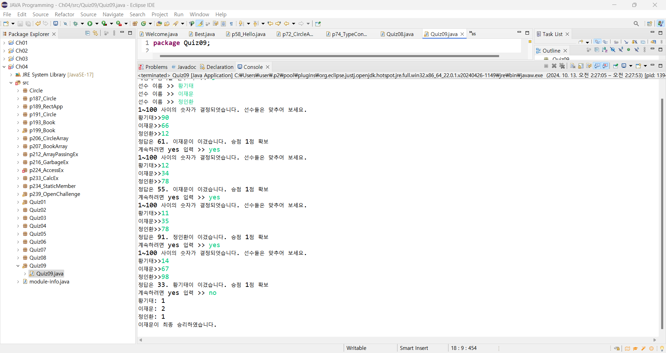The width and height of the screenshot is (666, 353).
Task: Open the Refactor menu
Action: 65,14
